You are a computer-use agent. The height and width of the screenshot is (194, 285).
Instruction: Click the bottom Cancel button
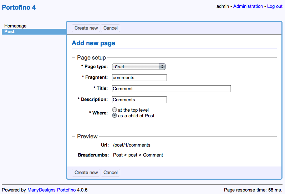[110, 172]
